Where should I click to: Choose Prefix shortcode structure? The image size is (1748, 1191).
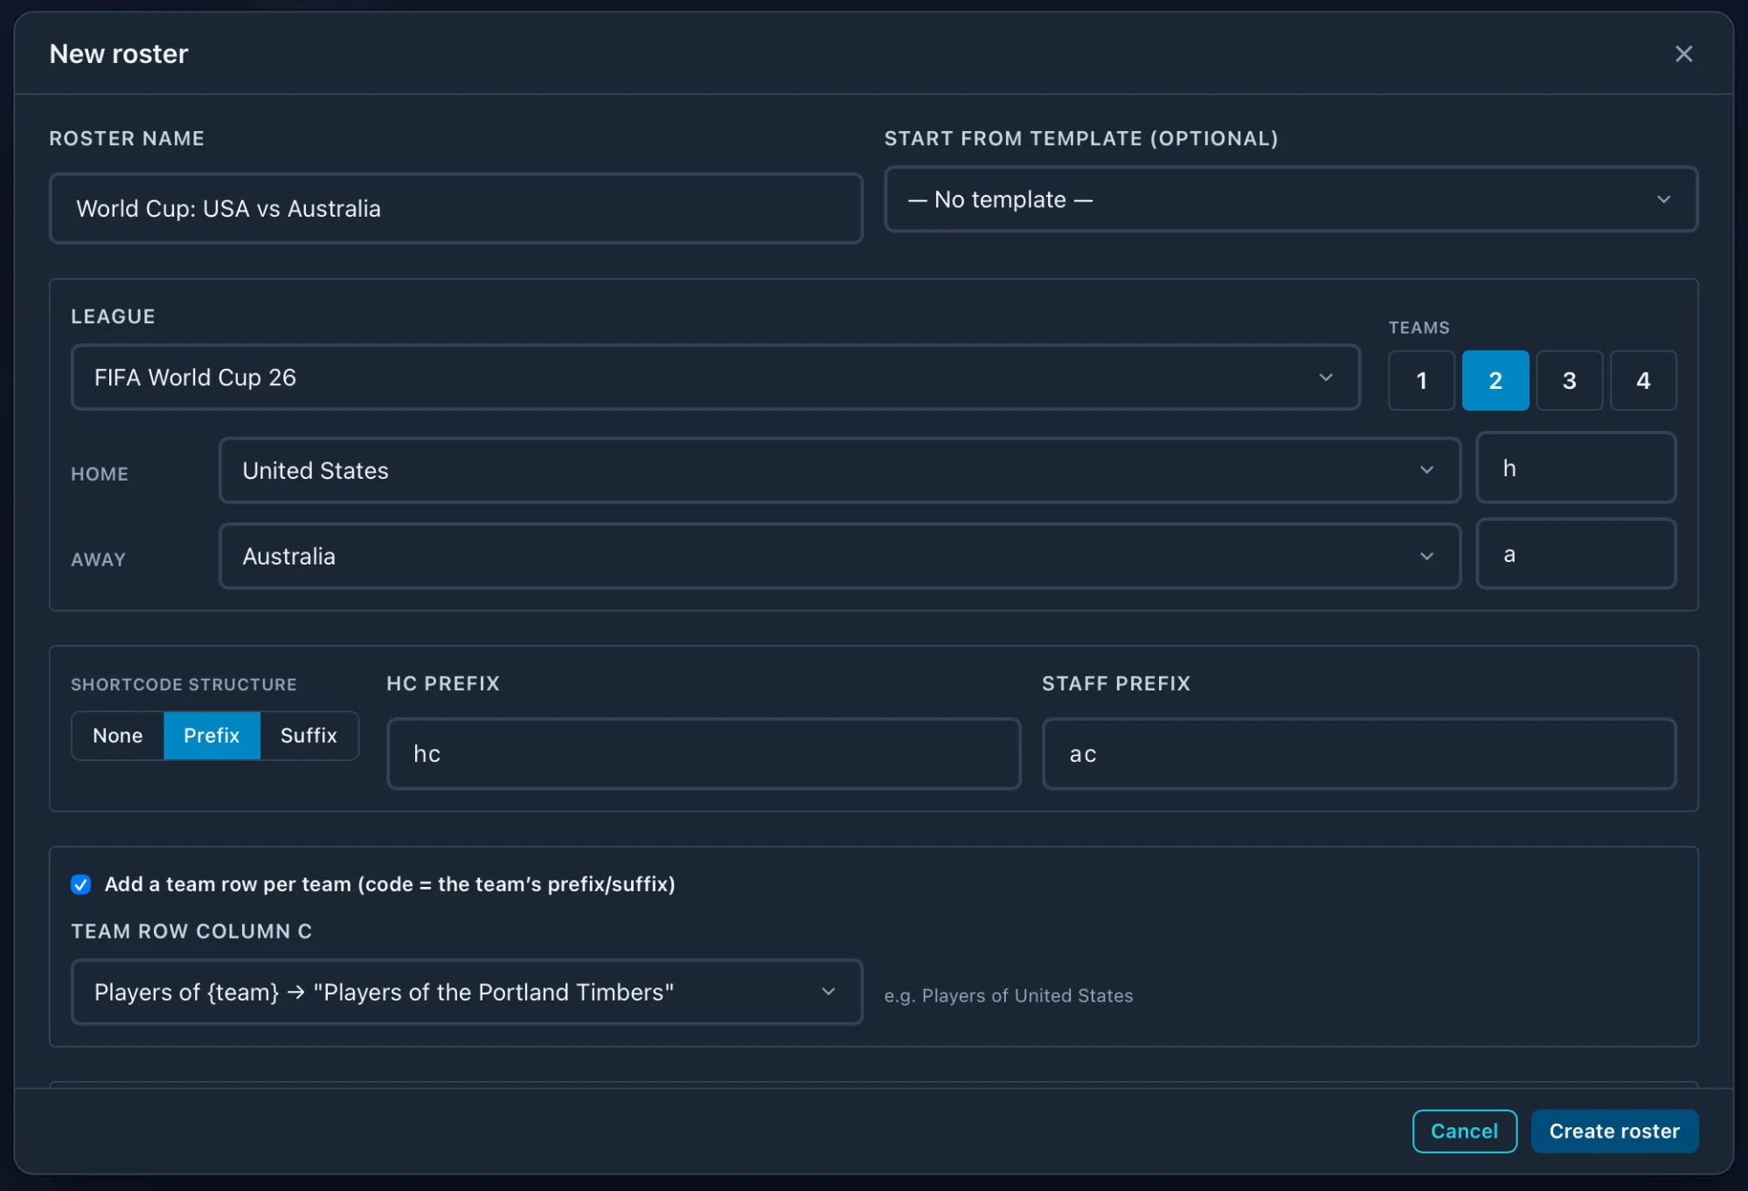coord(212,735)
